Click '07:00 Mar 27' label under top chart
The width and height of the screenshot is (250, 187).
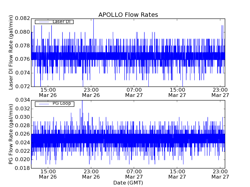134,93
